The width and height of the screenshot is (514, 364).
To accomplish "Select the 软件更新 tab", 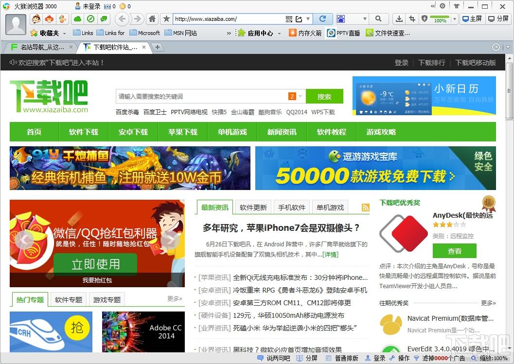I will pyautogui.click(x=253, y=207).
